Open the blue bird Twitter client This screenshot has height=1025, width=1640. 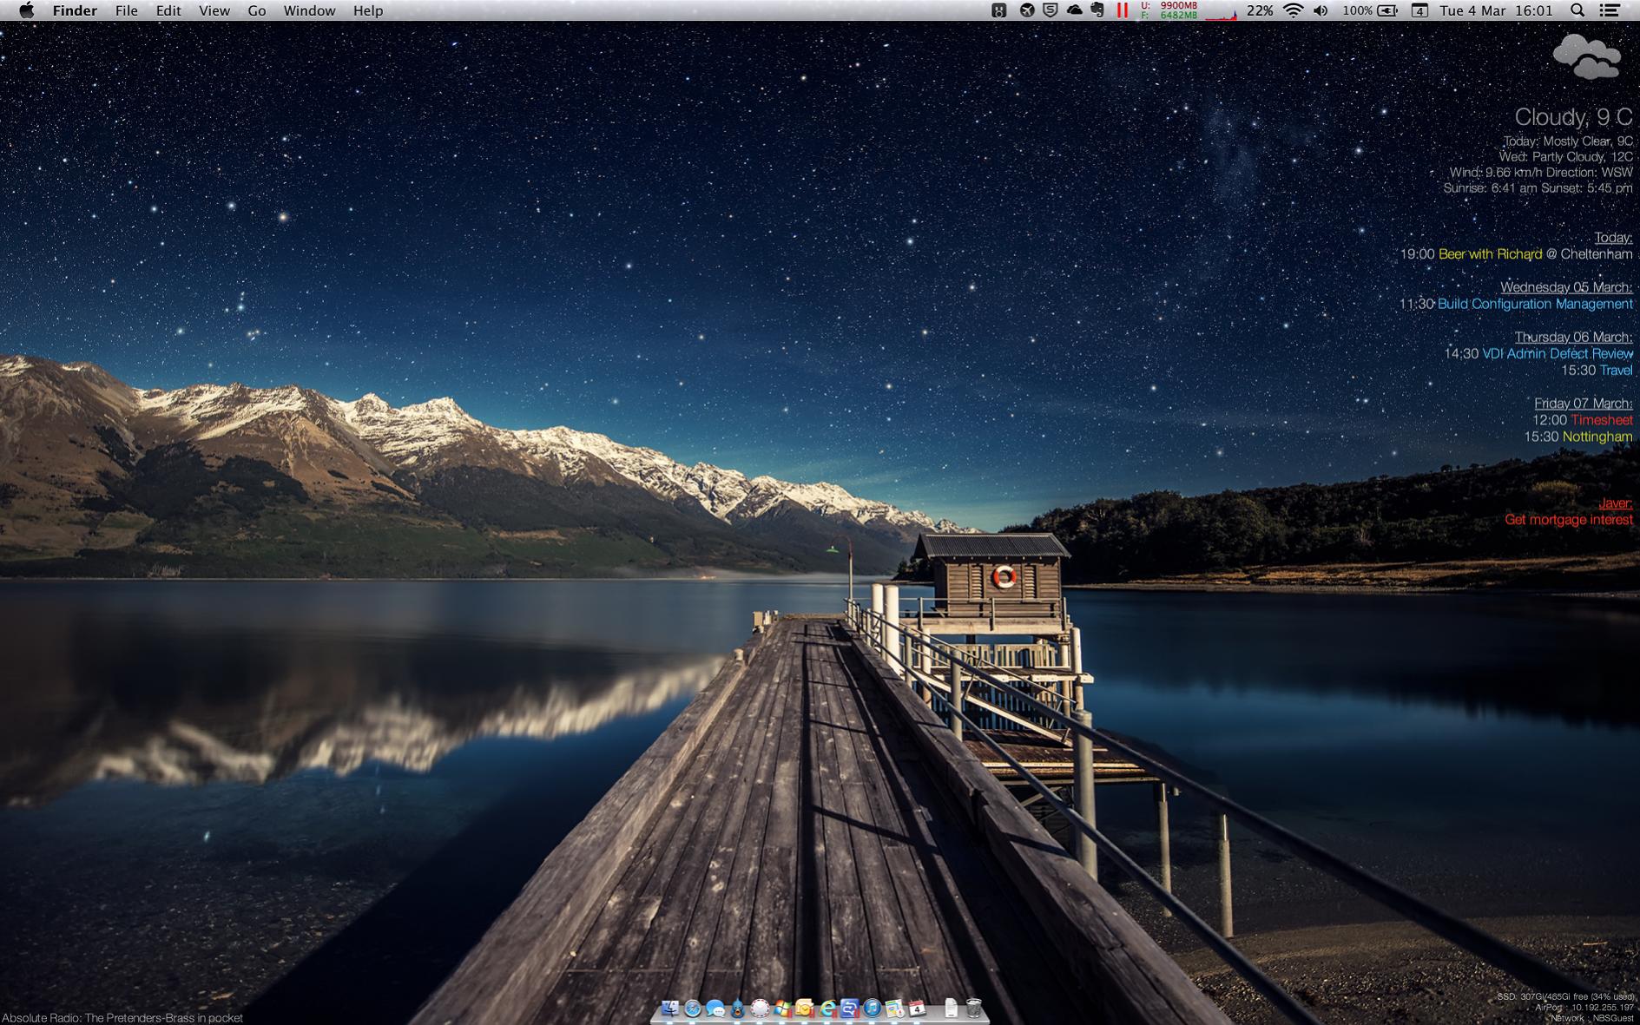737,1008
